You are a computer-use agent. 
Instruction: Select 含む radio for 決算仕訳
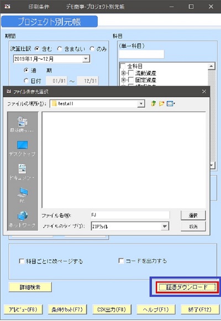click(37, 49)
